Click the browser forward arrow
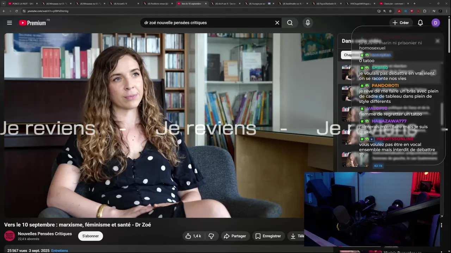 (10, 11)
